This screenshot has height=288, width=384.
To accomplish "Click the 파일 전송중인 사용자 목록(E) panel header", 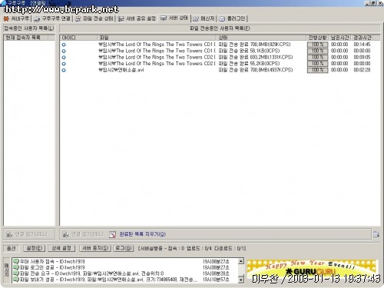I will coord(220,28).
